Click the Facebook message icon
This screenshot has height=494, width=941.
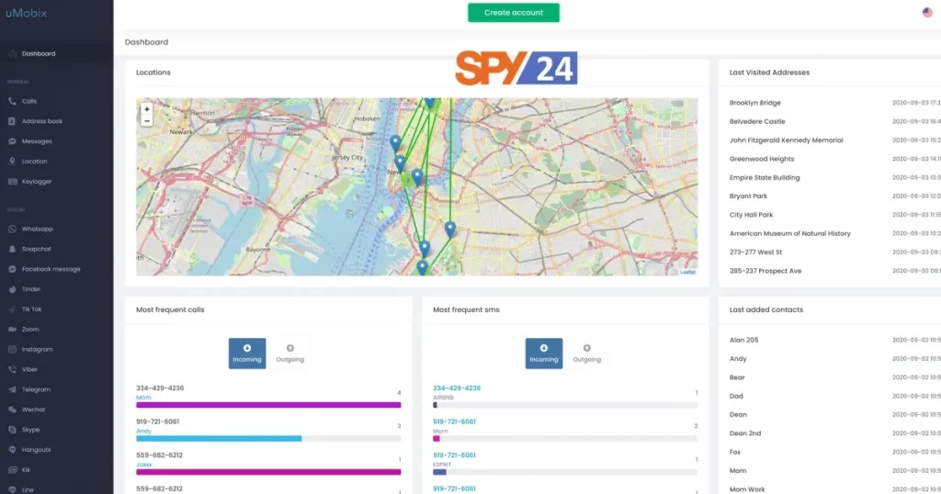(12, 269)
